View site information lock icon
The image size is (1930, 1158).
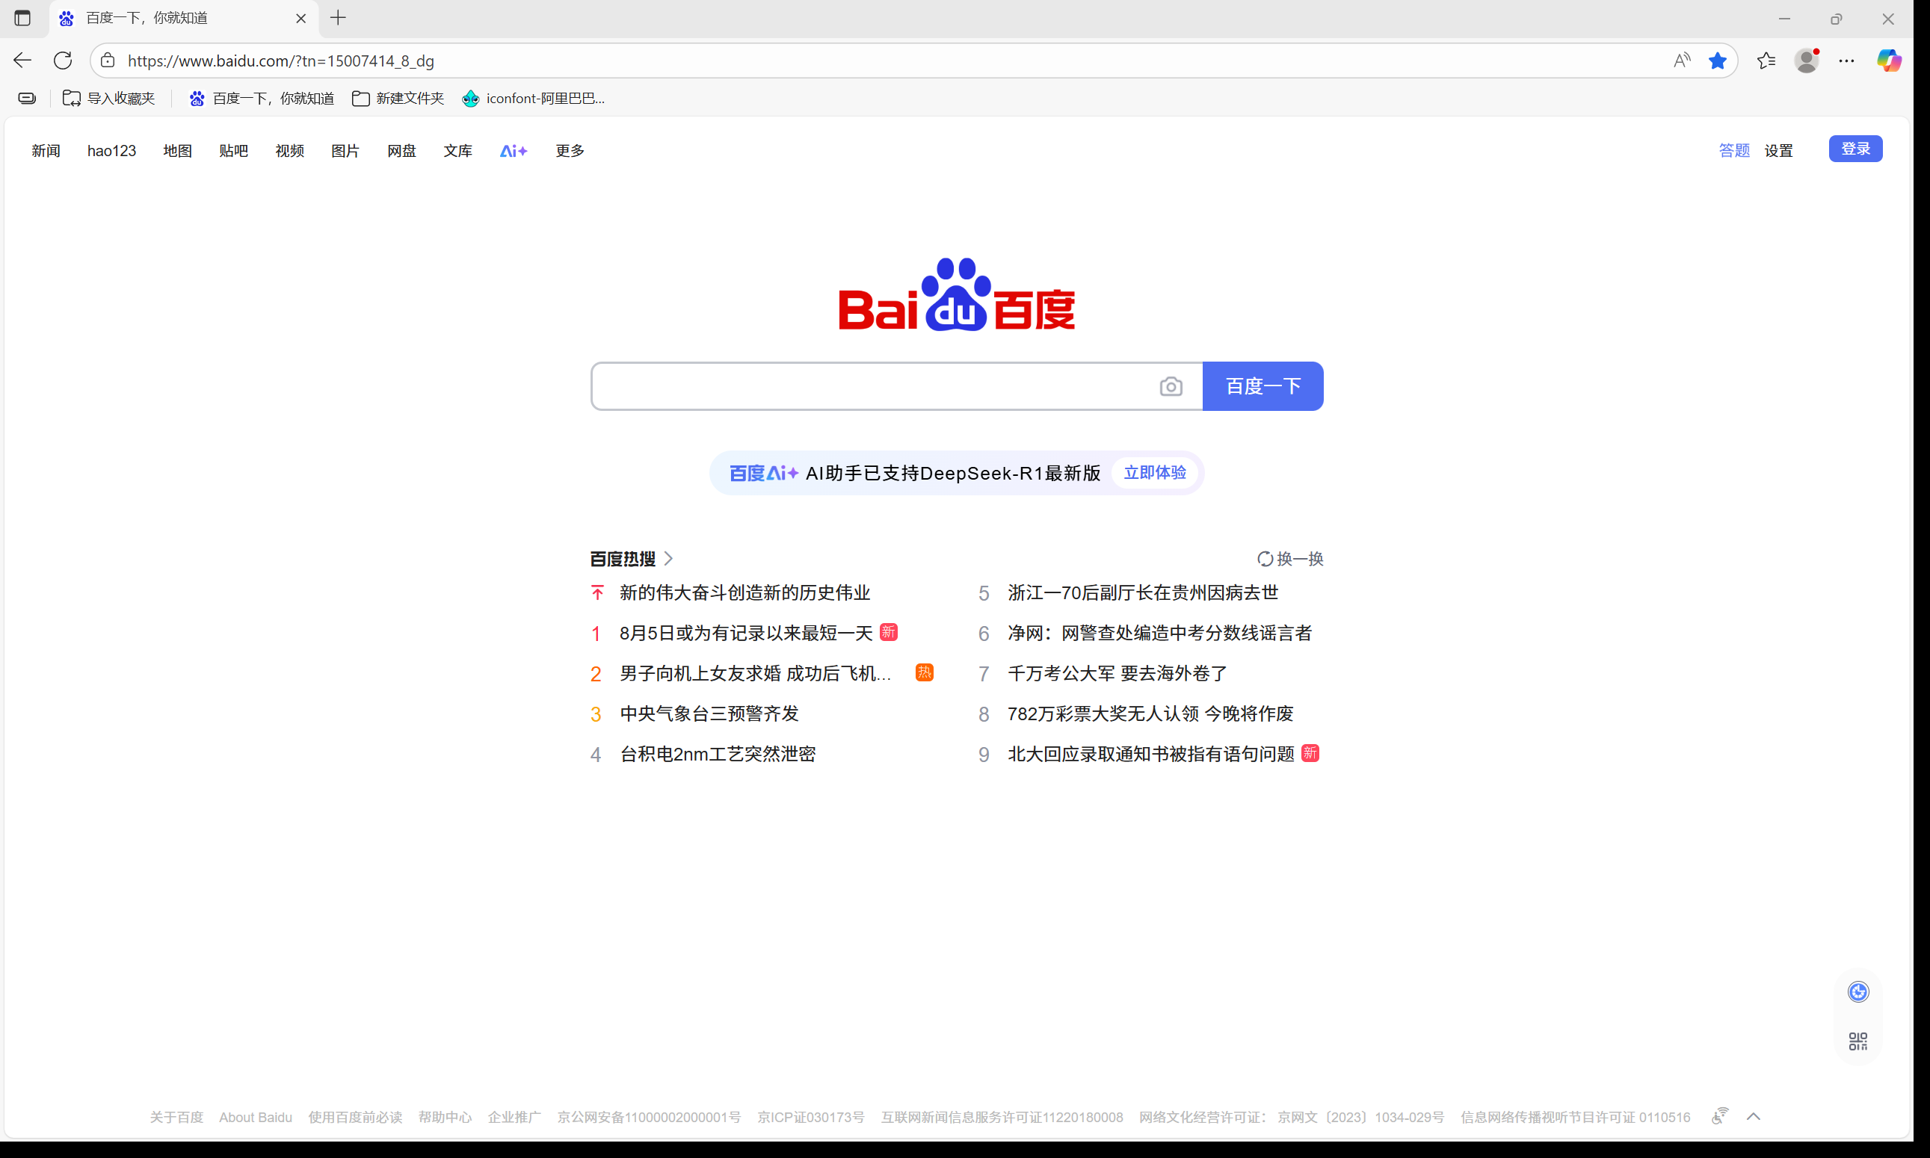108,60
